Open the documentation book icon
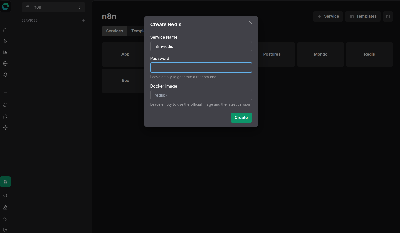400x233 pixels. [x=5, y=94]
